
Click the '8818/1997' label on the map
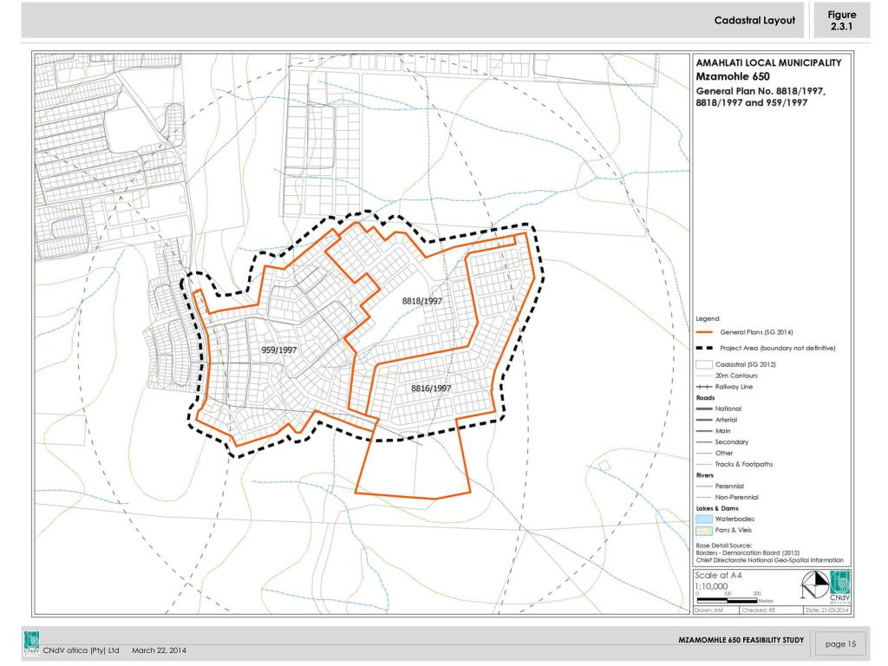422,301
